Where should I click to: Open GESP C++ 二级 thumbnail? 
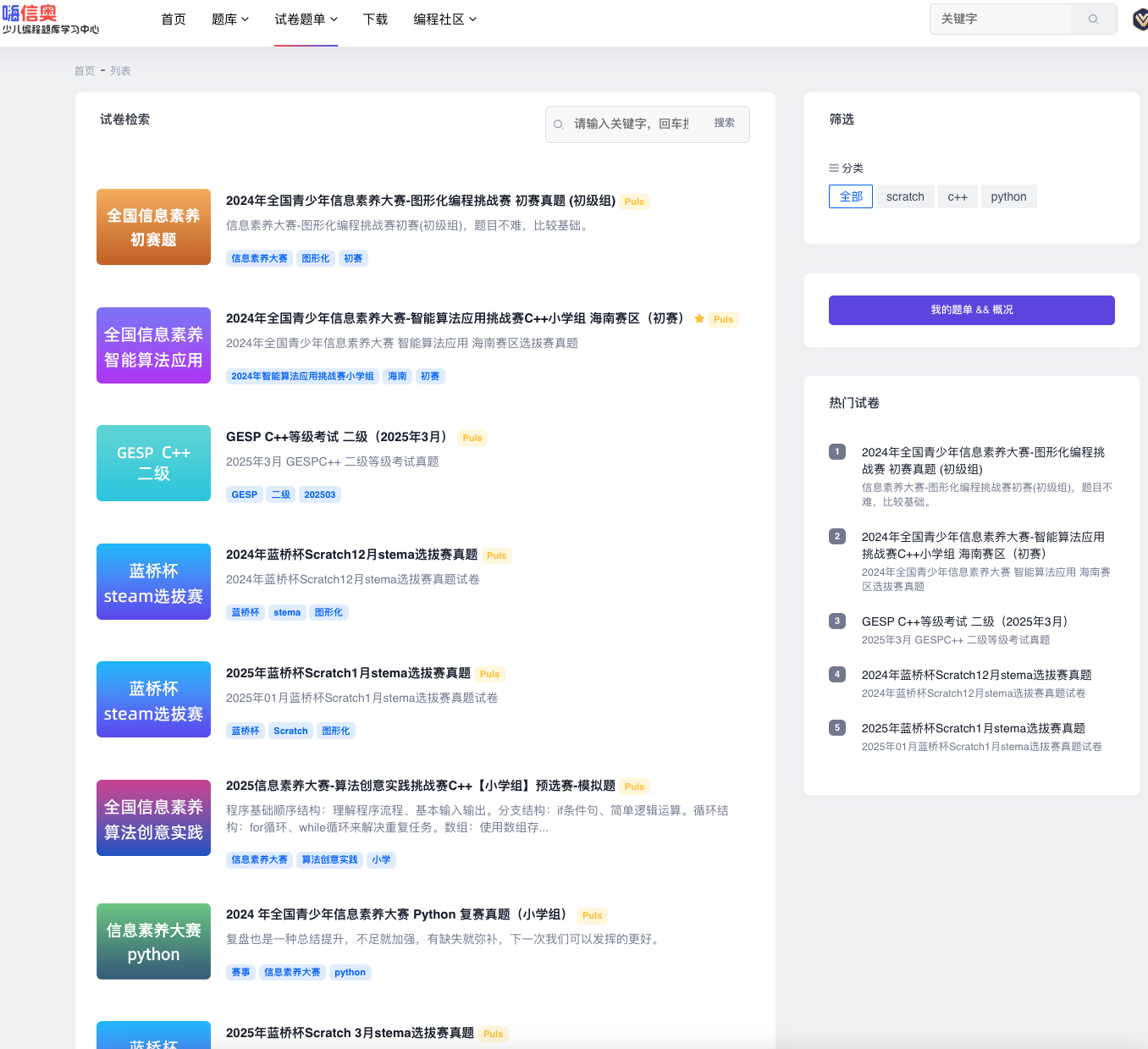(x=153, y=463)
